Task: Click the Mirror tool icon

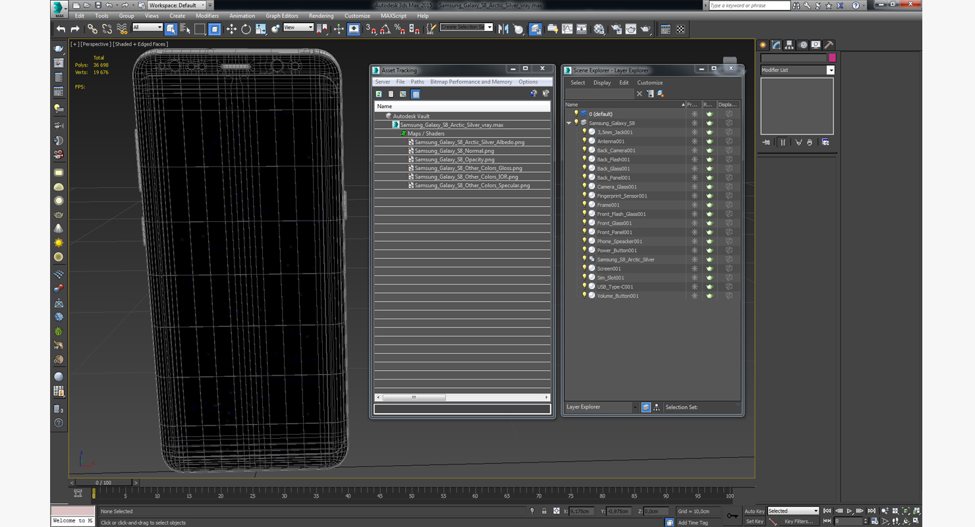Action: (503, 29)
